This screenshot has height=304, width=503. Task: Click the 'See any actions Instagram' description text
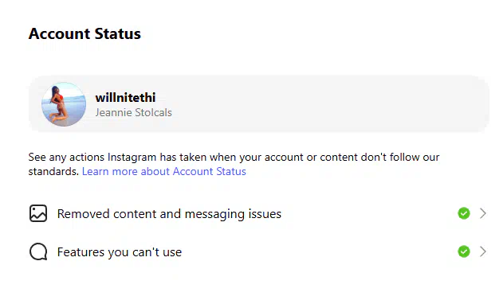[x=234, y=157]
